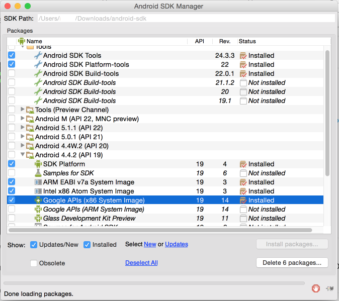
Task: Click wrench icon of Build-tools revision 21.1.2
Action: tap(38, 83)
